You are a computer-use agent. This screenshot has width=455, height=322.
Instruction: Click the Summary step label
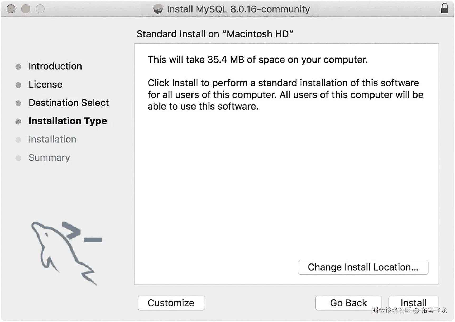click(x=49, y=157)
